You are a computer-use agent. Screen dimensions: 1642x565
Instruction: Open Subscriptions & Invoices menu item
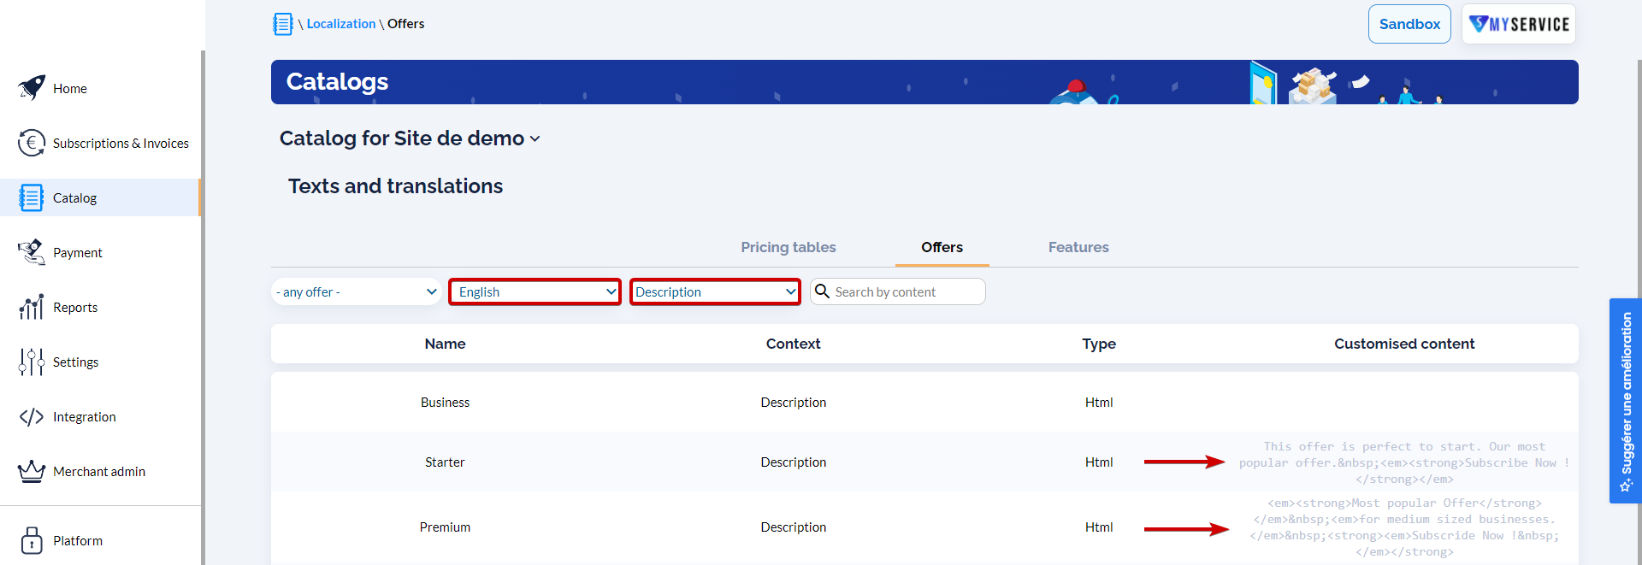[121, 143]
